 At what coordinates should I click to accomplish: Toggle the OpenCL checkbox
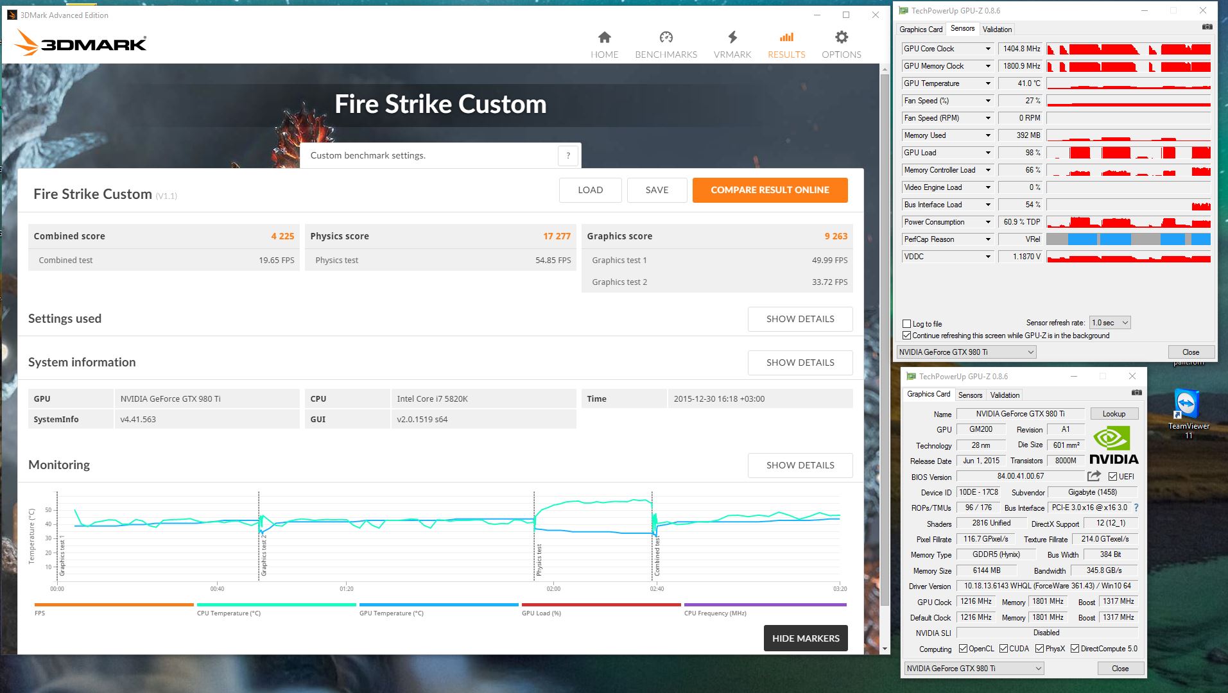[x=963, y=649]
